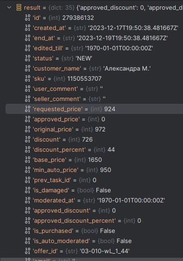Click the binary icon beside 'offer_id'
This screenshot has height=261, width=183.
click(28, 251)
